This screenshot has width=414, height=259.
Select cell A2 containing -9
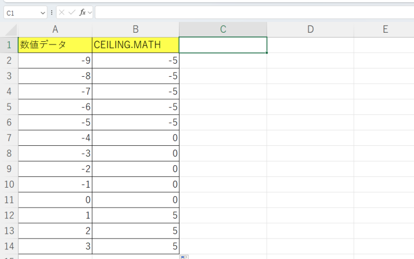tap(55, 61)
